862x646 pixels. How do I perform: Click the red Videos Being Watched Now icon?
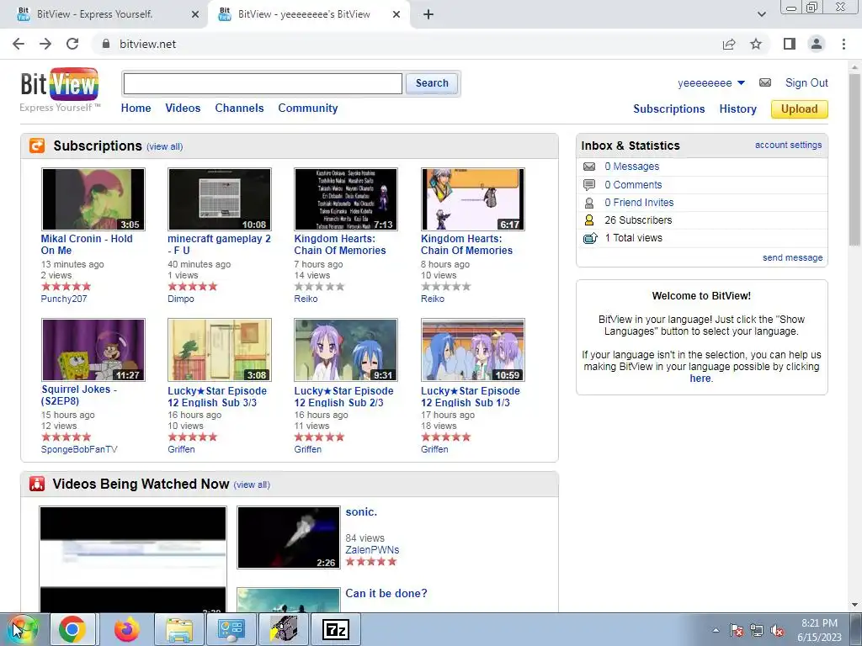37,484
